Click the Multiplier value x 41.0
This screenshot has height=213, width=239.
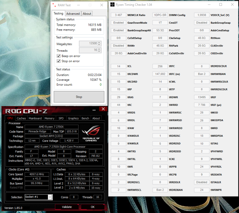(x=37, y=179)
